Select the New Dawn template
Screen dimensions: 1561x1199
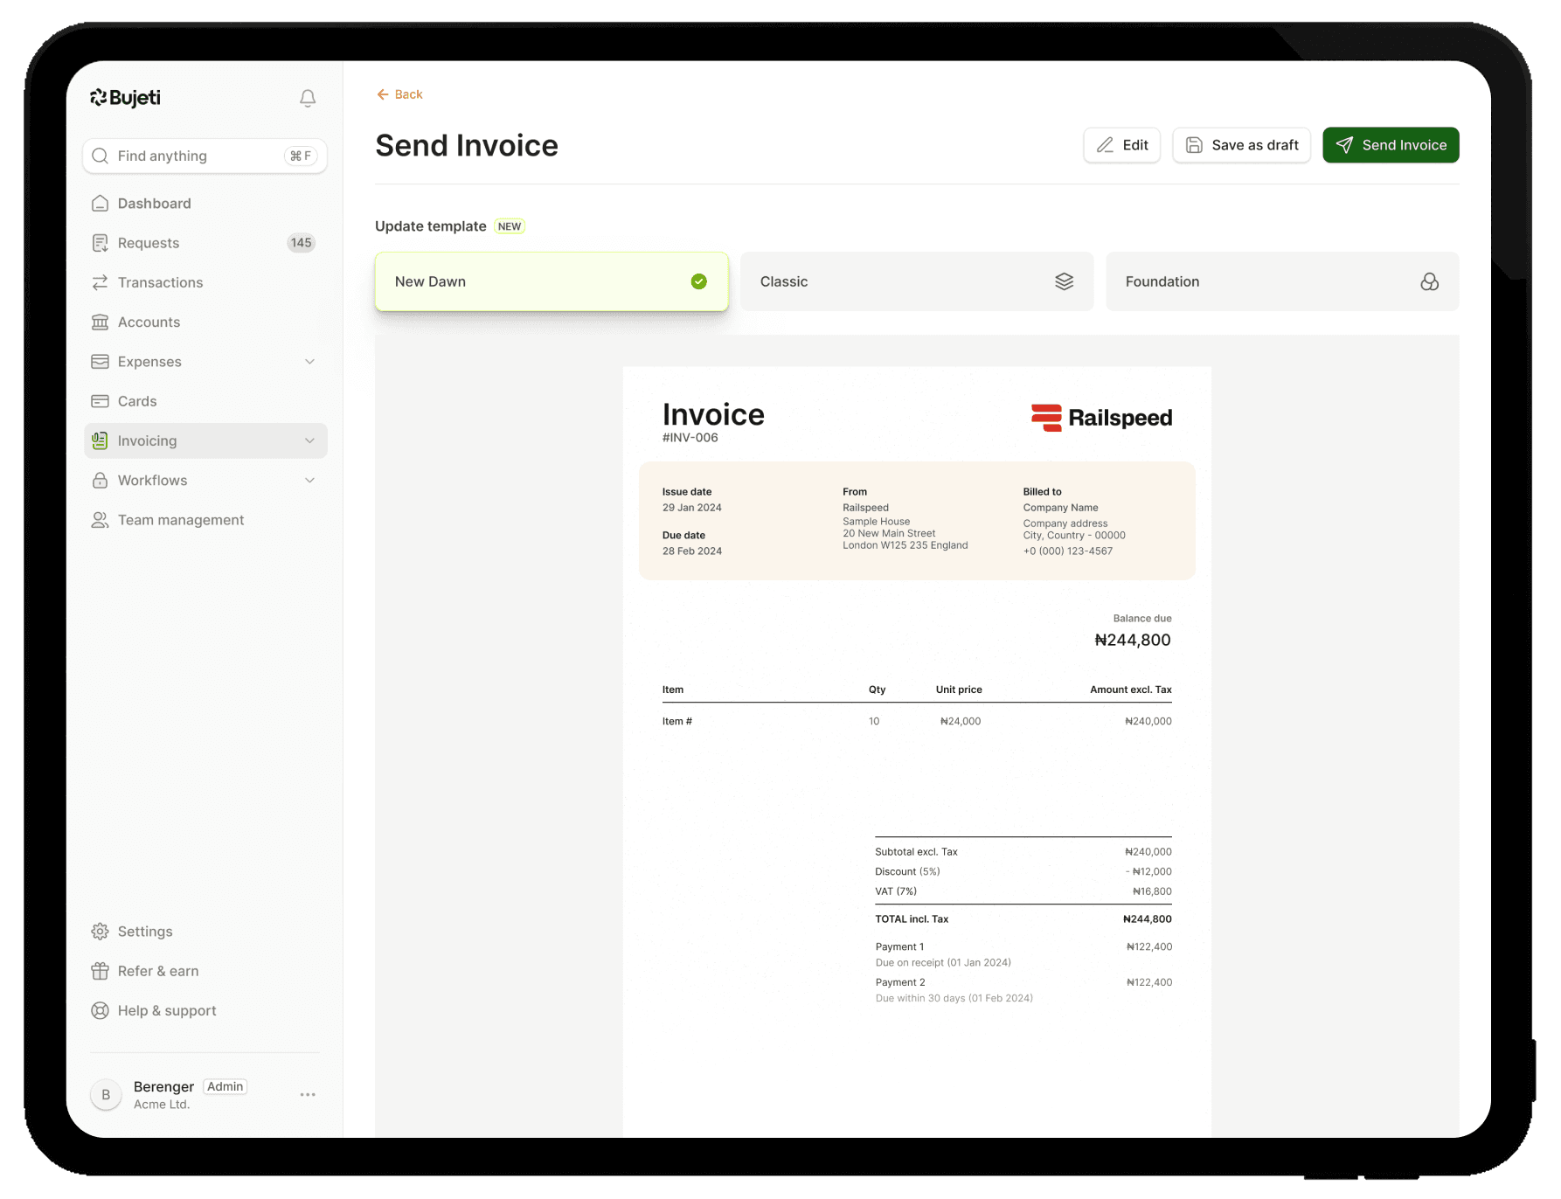pyautogui.click(x=552, y=281)
